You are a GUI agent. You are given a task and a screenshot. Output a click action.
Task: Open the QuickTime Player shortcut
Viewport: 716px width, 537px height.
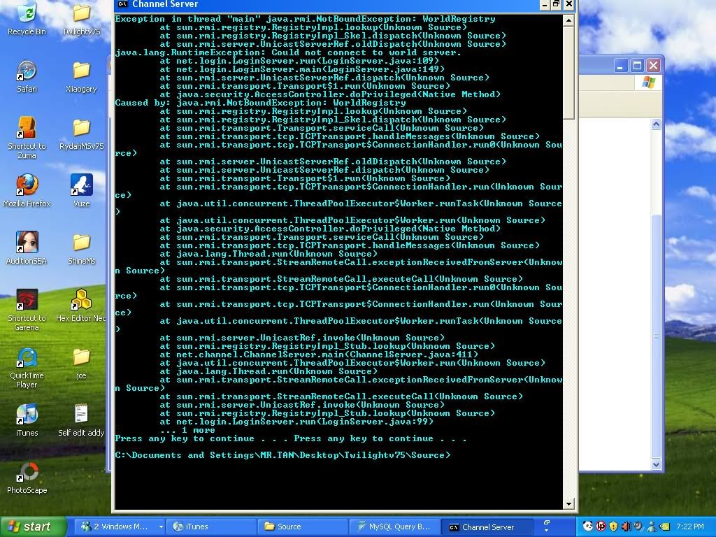27,358
